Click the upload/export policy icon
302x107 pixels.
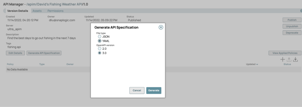pyautogui.click(x=289, y=60)
